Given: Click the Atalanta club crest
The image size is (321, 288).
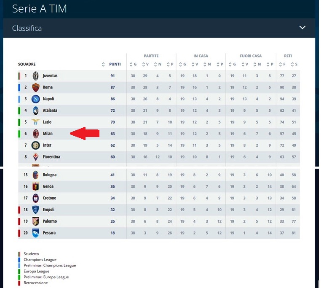Looking at the screenshot, I should click(x=36, y=111).
